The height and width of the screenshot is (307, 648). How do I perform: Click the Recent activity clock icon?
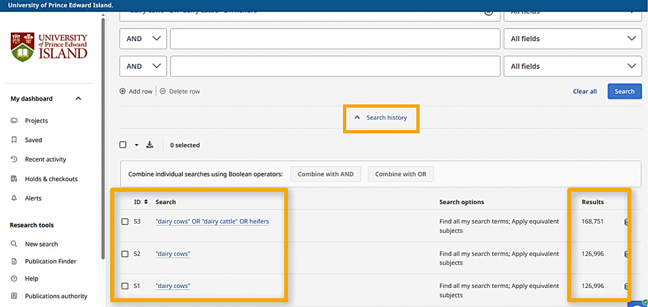[14, 160]
